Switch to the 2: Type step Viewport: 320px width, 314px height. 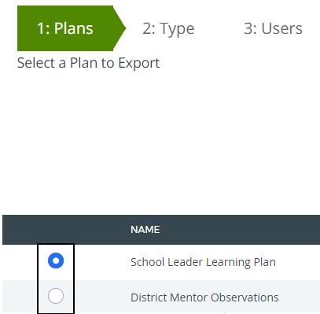click(x=168, y=28)
